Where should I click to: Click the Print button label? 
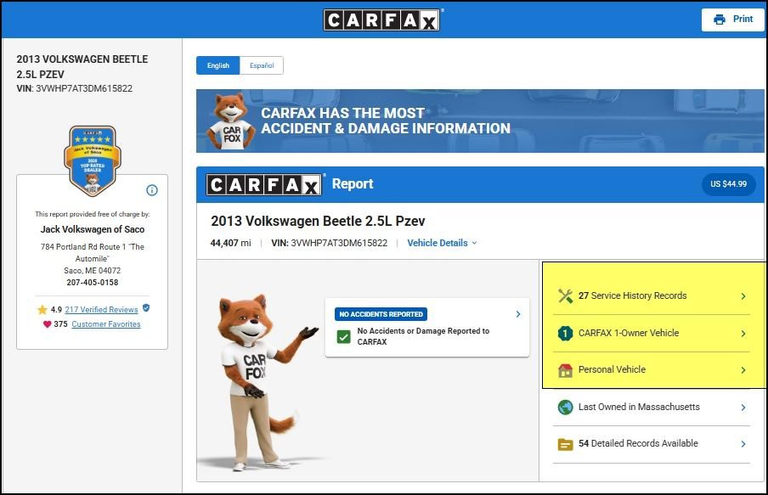[743, 19]
